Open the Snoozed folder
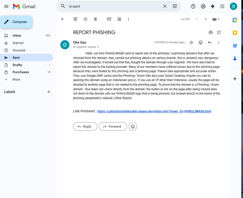 [x=26, y=50]
